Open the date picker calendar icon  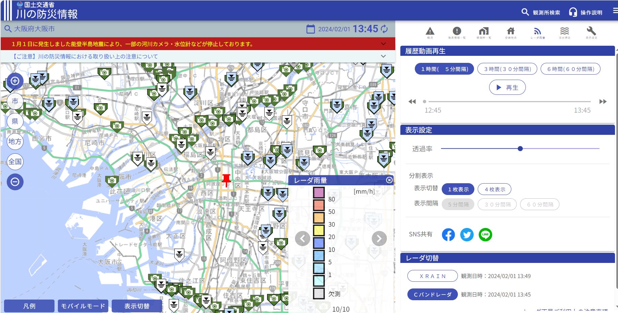tap(311, 29)
